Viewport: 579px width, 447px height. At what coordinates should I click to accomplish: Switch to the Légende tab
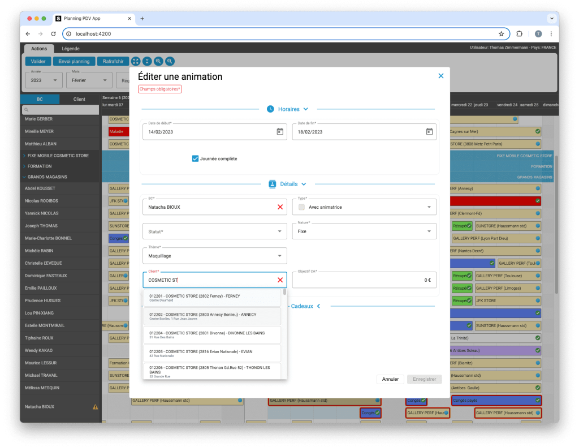pyautogui.click(x=71, y=49)
